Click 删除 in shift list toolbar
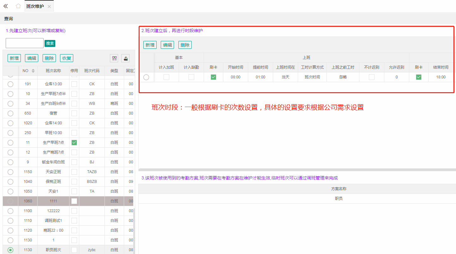The height and width of the screenshot is (254, 456). (49, 58)
